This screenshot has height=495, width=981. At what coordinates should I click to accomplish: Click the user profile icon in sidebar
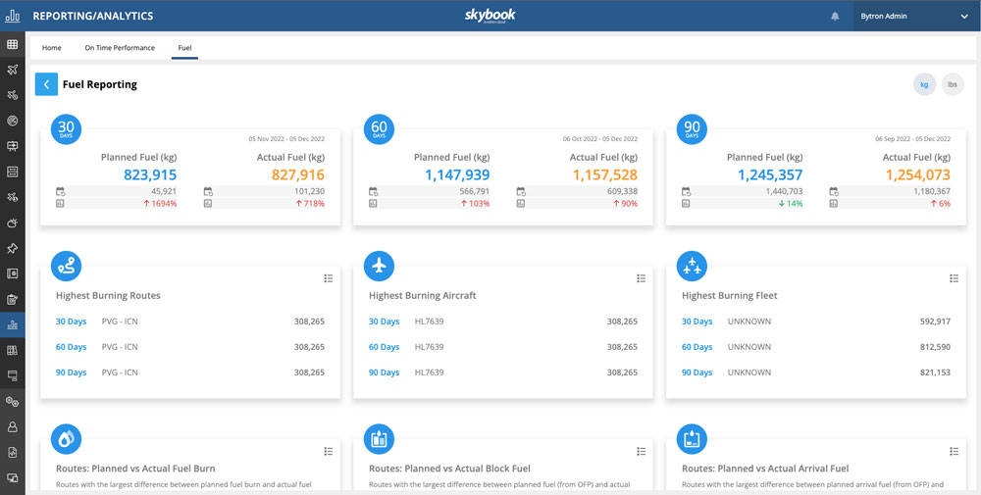(13, 426)
